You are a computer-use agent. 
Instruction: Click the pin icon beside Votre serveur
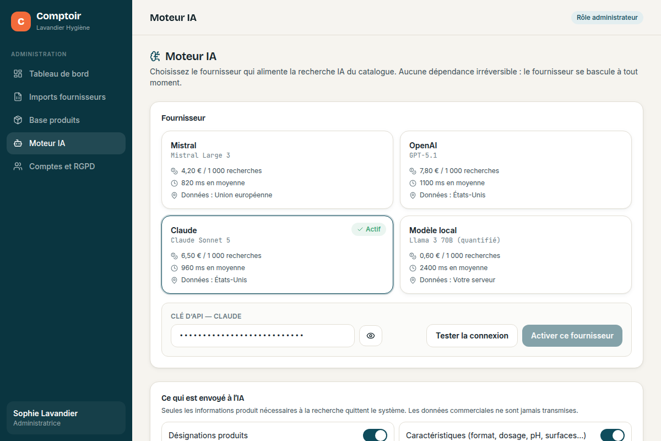coord(413,280)
